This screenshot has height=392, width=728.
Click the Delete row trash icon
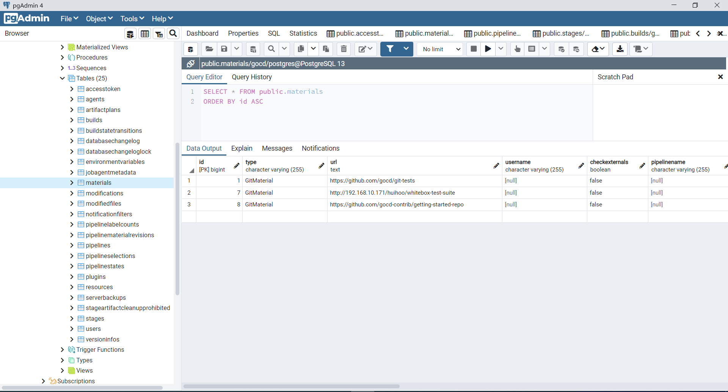(344, 49)
